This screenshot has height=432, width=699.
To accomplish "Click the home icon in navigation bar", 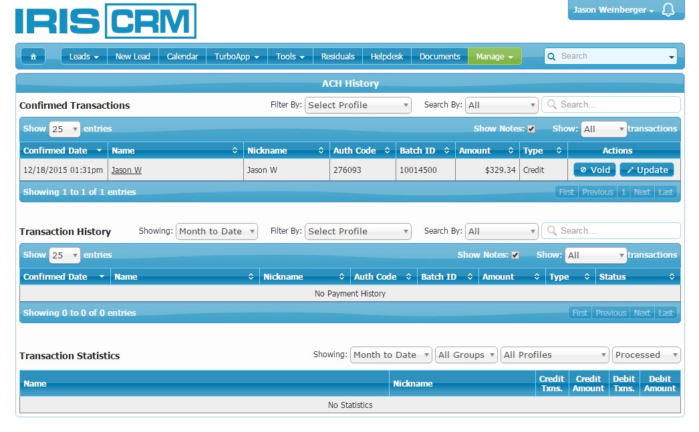I will [33, 57].
